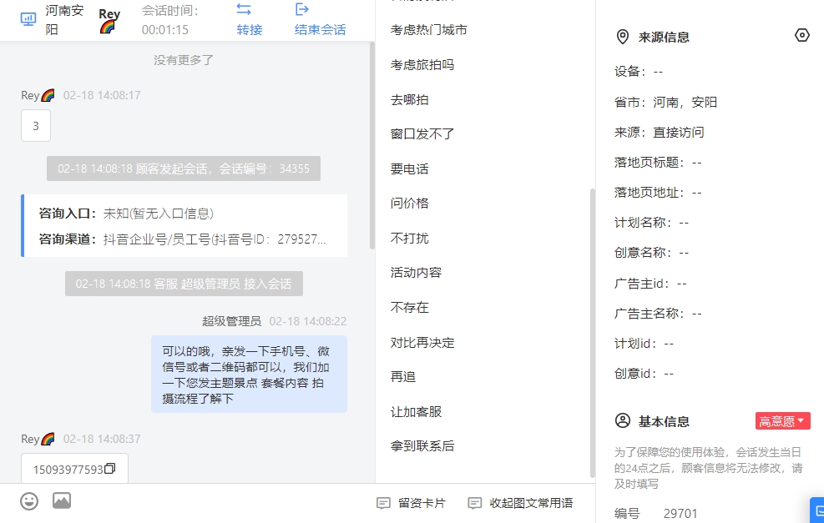Select quick phrase 要电话
The width and height of the screenshot is (824, 523).
point(409,169)
